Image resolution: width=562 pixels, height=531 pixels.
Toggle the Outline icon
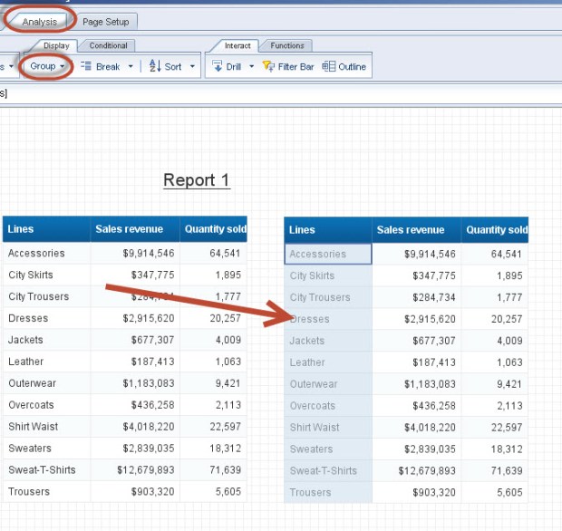[x=328, y=66]
